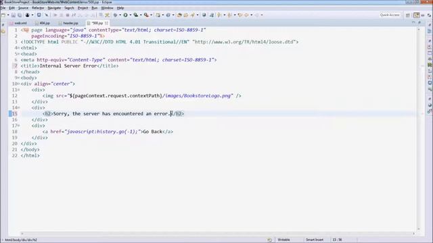Open the Navigate menu

(54, 8)
